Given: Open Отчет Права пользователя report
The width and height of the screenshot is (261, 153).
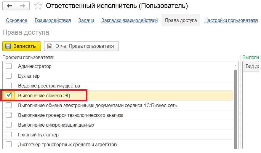Looking at the screenshot, I should point(84,46).
